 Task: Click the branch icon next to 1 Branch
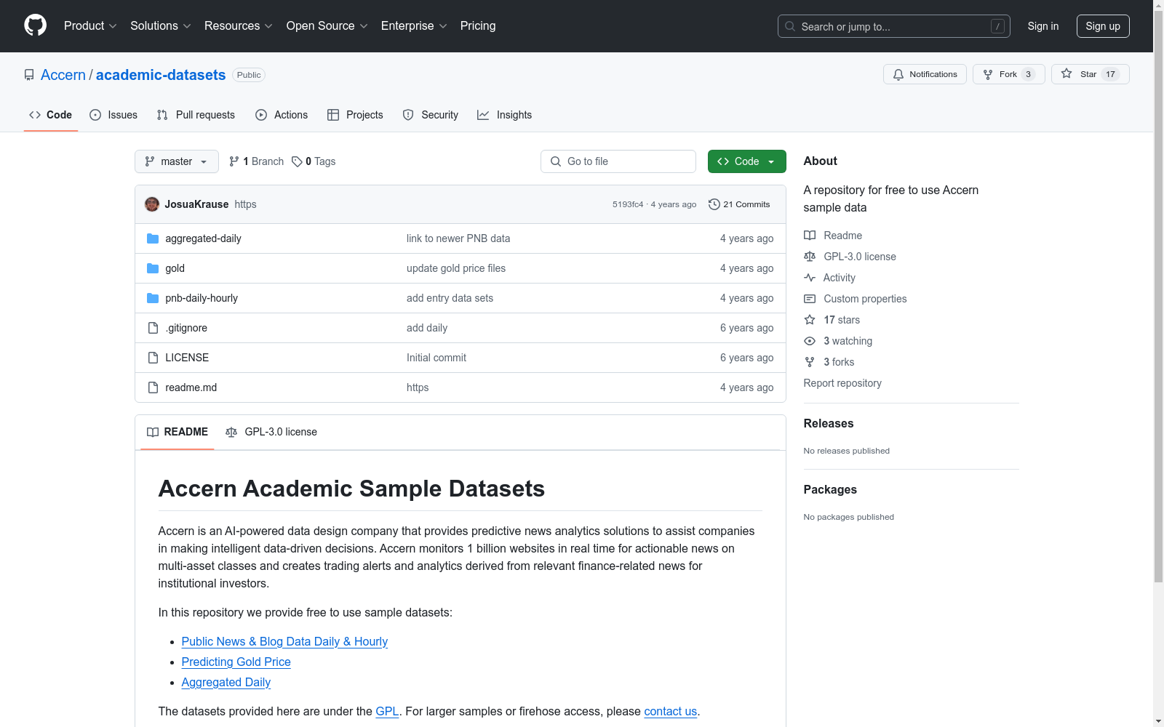pos(234,161)
